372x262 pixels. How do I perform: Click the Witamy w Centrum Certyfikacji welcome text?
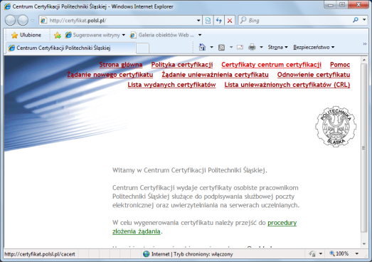coord(190,170)
